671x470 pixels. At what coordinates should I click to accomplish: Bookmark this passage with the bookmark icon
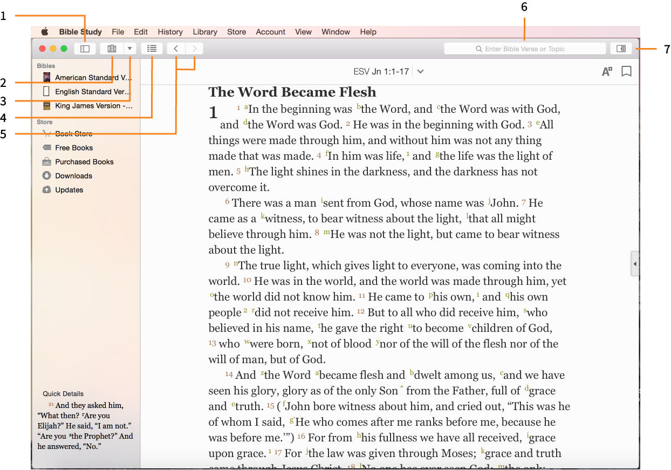point(626,71)
